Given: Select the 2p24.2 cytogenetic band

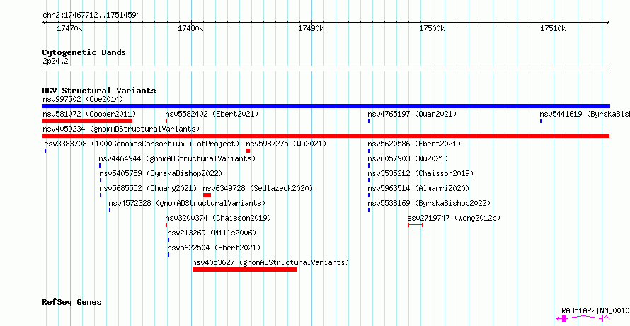Looking at the screenshot, I should click(x=326, y=69).
